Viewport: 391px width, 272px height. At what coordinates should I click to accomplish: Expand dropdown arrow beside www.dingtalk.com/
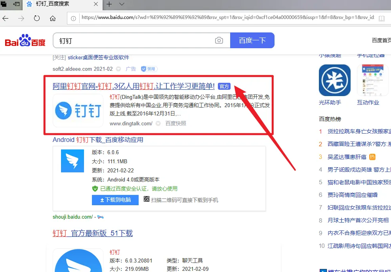pos(158,123)
